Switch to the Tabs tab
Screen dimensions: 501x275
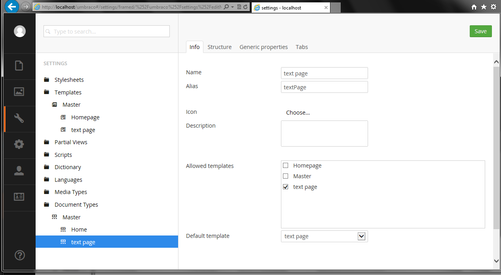(302, 47)
